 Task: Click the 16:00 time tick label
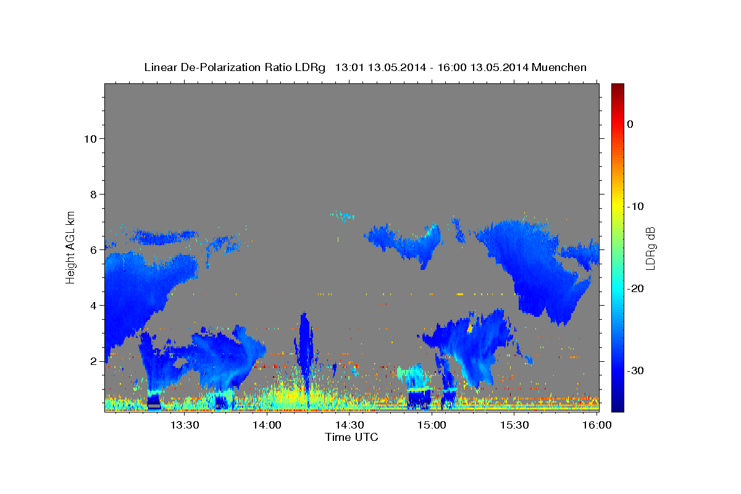click(x=596, y=425)
